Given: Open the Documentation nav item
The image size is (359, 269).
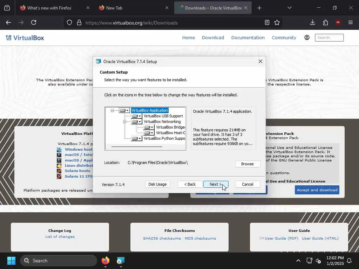Looking at the screenshot, I should pos(248,38).
